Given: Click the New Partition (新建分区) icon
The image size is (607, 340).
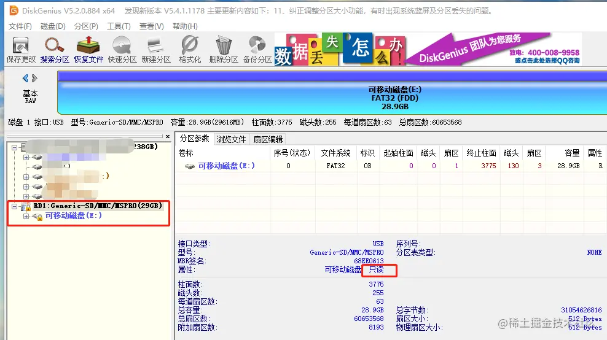Looking at the screenshot, I should coord(155,50).
